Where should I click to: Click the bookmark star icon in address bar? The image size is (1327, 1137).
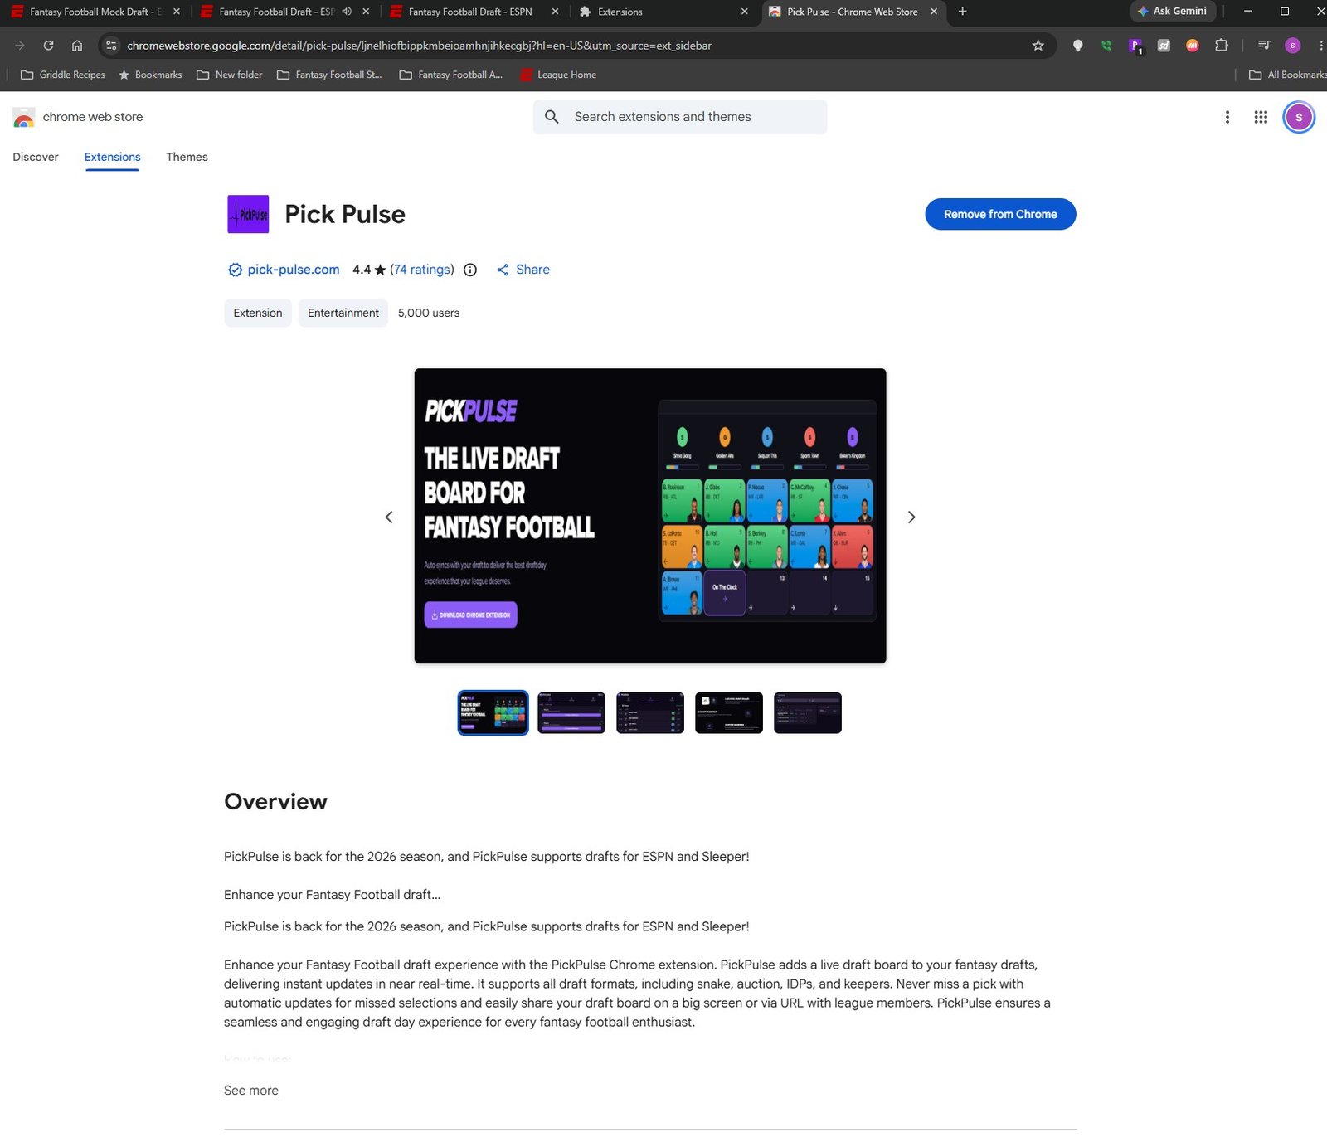[1038, 46]
